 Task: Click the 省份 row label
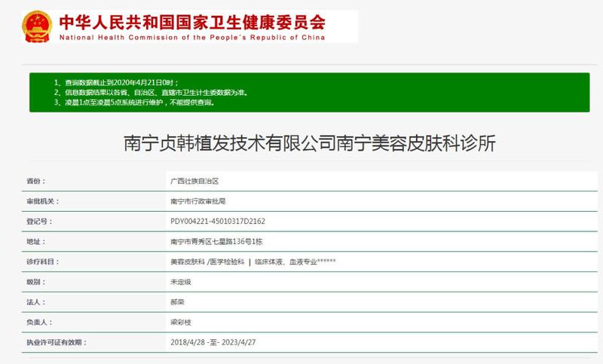tap(36, 182)
